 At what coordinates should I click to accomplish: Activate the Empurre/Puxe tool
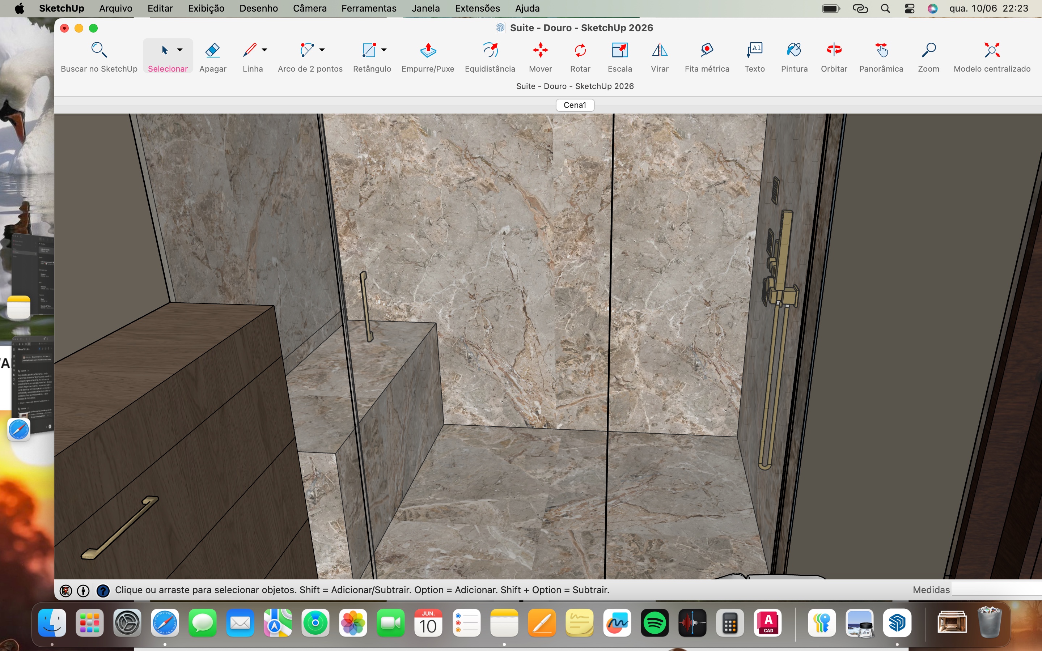pos(428,57)
